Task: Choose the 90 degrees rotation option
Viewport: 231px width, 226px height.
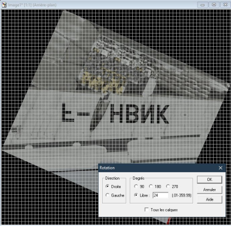Action: pos(136,186)
